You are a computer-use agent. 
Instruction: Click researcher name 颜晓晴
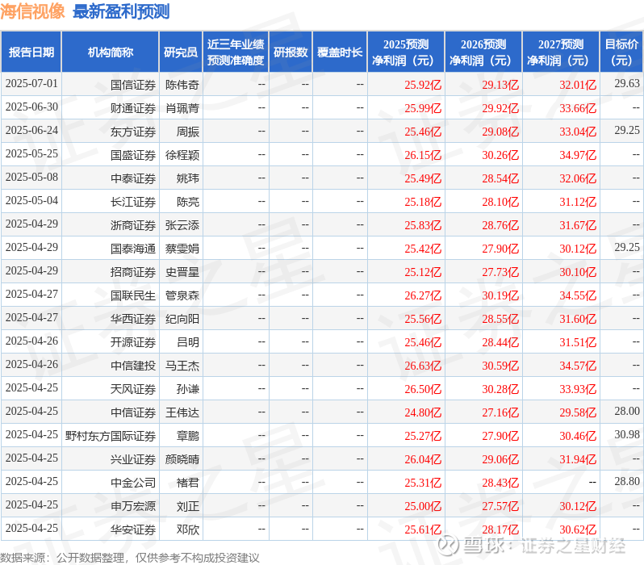coord(182,460)
